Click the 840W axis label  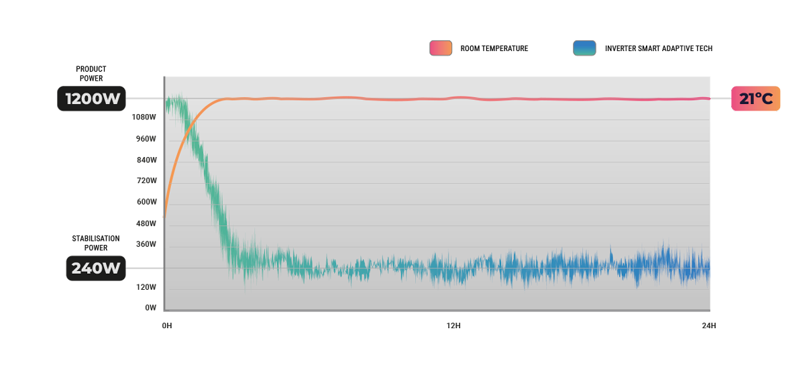point(146,160)
